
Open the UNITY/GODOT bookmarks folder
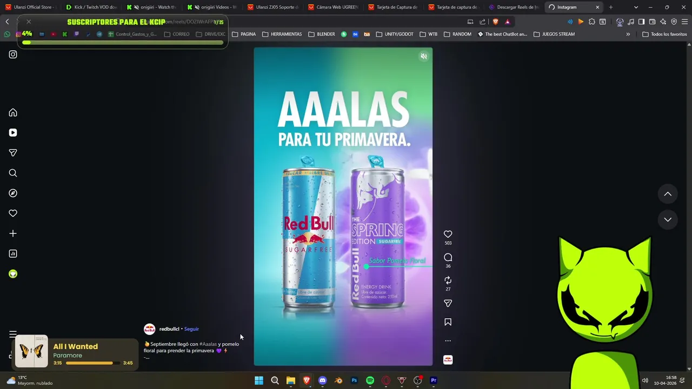[395, 34]
